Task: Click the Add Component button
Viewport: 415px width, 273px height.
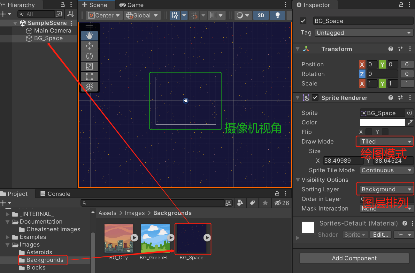Action: pos(354,258)
